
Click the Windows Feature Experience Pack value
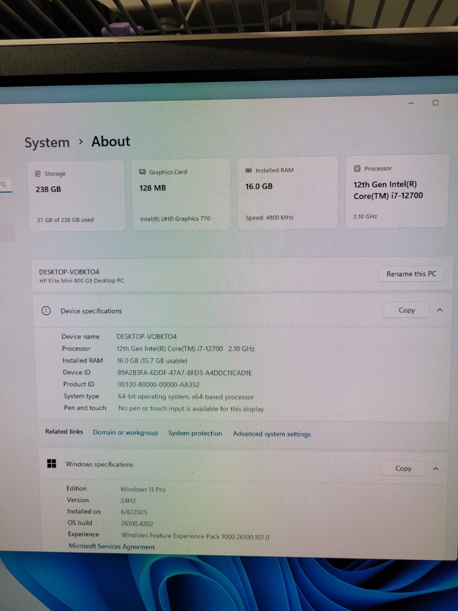pos(195,536)
